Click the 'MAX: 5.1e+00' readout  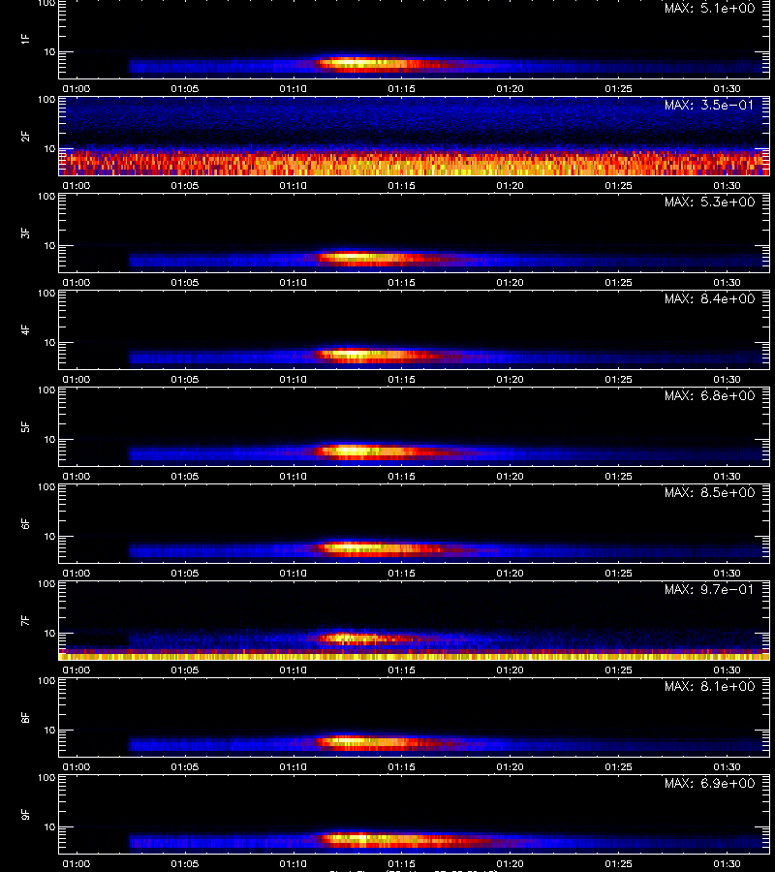coord(709,9)
